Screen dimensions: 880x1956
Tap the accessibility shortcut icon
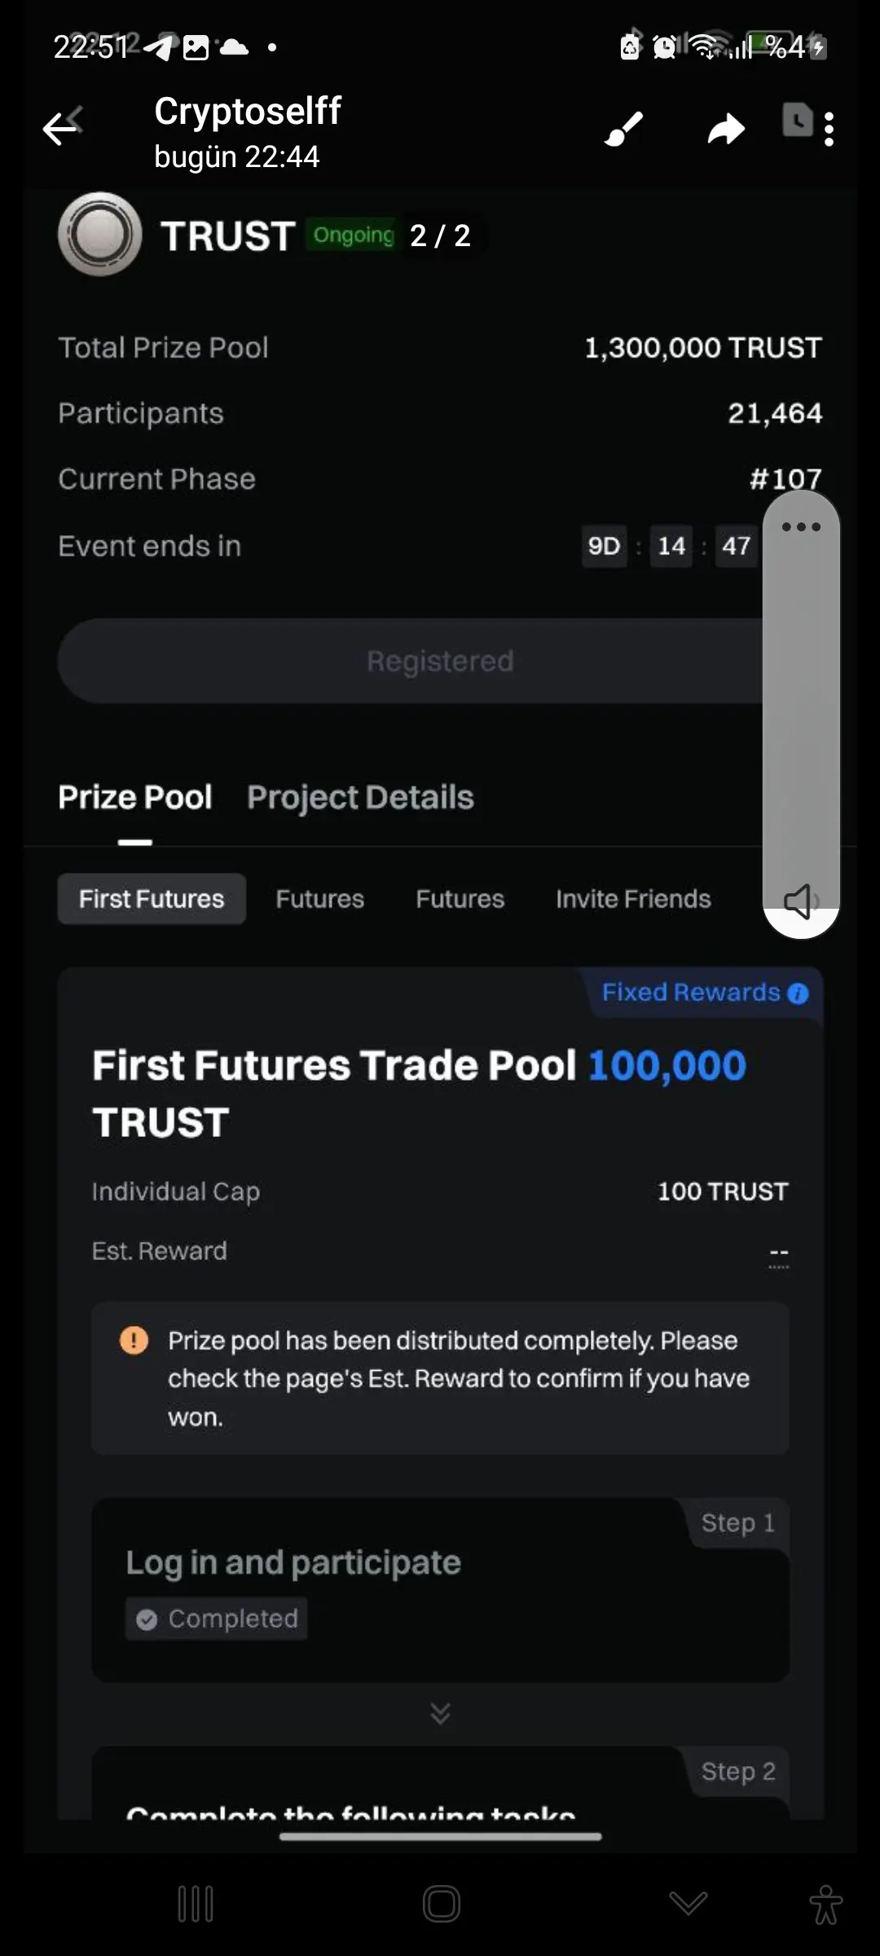coord(825,1904)
